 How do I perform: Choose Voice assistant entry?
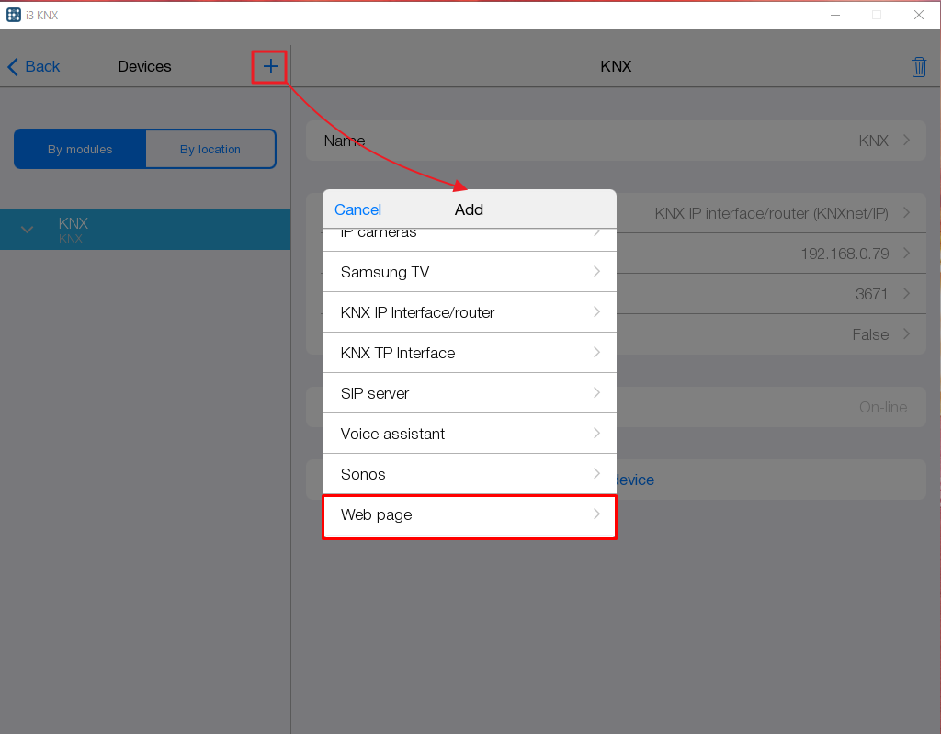click(469, 434)
